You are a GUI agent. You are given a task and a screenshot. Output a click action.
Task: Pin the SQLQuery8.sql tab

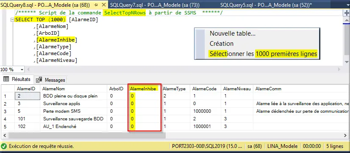[x=96, y=5]
